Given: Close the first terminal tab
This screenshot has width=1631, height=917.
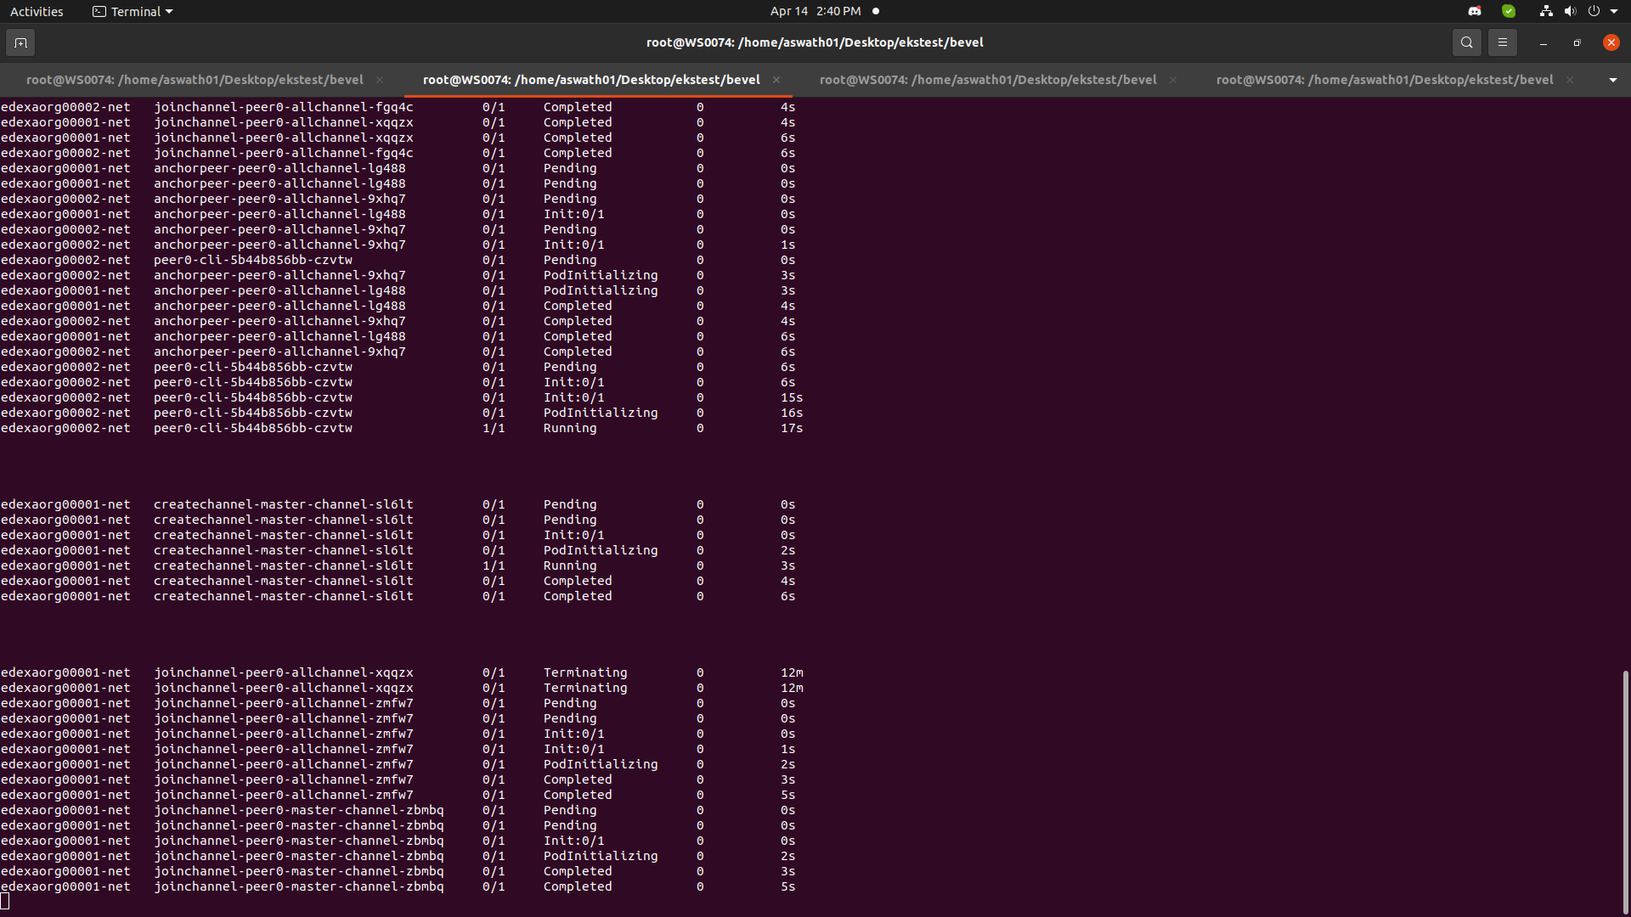Looking at the screenshot, I should 380,80.
